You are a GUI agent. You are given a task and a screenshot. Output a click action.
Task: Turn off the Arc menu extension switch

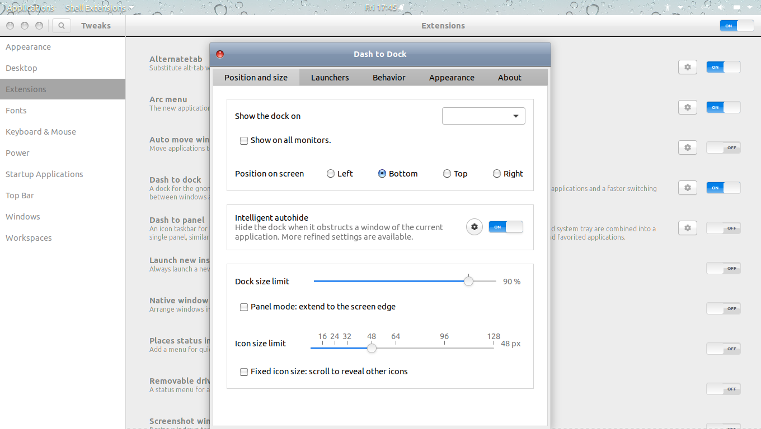pos(724,107)
